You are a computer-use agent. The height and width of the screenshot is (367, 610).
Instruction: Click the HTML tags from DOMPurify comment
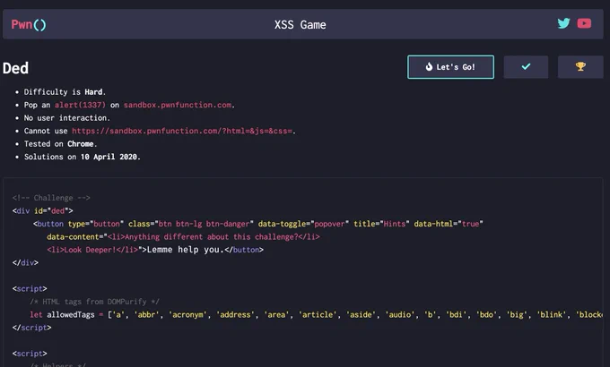coord(94,302)
